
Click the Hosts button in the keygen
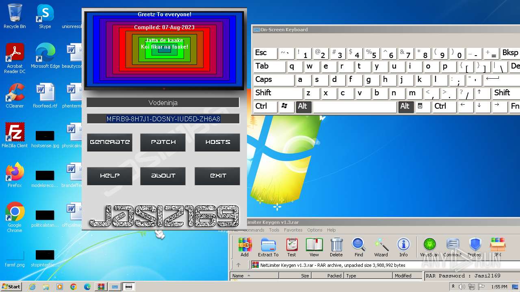(x=217, y=142)
